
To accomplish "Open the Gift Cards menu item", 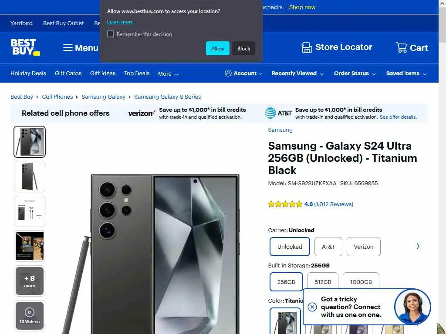I will coord(68,73).
